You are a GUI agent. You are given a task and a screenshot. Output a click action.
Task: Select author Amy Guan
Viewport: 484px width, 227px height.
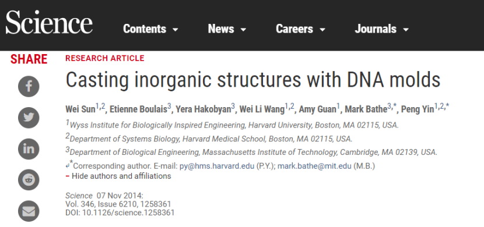pos(317,109)
